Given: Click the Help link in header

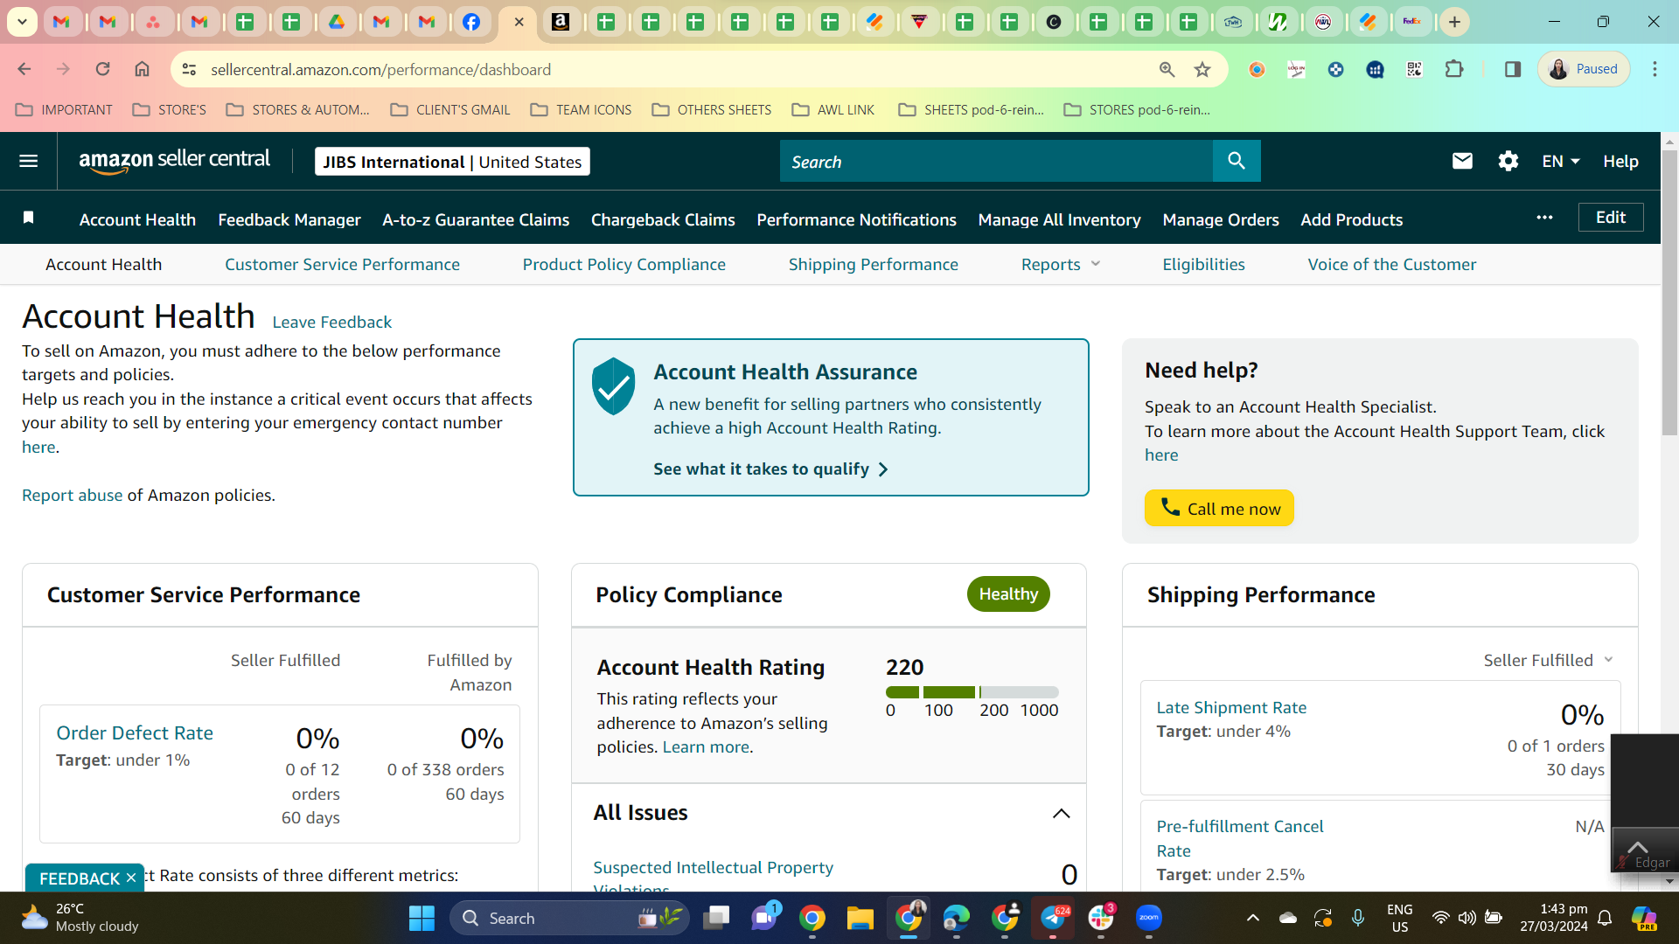Looking at the screenshot, I should [x=1620, y=161].
